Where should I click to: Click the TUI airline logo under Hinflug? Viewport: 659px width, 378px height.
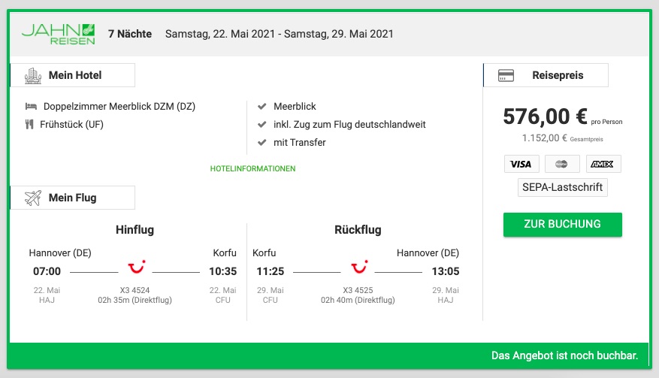tap(136, 267)
